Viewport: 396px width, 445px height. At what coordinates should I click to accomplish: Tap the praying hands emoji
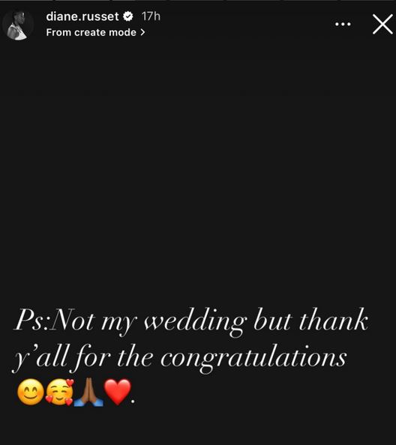tap(88, 392)
